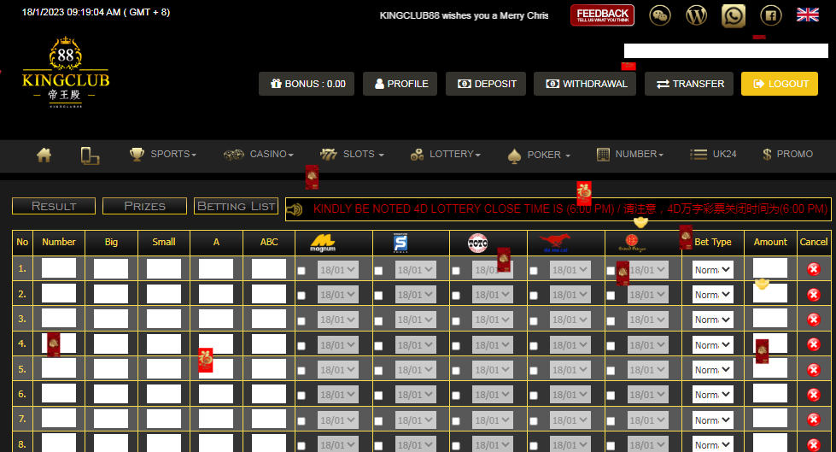Open the mobile version phone icon
Viewport: 836px width, 452px height.
pos(90,155)
